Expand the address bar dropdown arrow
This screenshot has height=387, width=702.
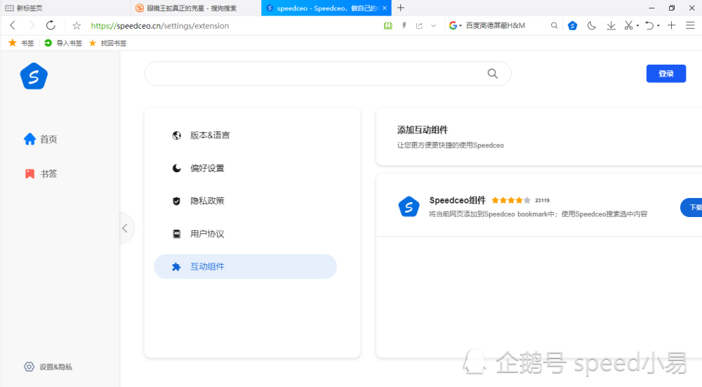[433, 26]
